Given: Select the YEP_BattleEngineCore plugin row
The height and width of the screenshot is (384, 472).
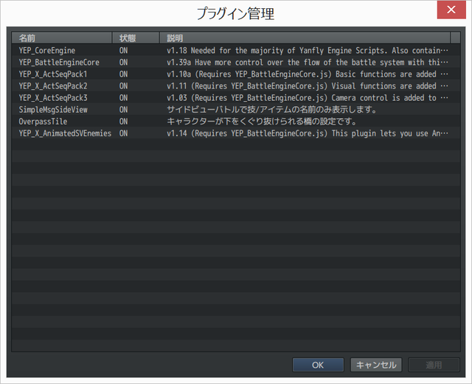Looking at the screenshot, I should [x=236, y=63].
